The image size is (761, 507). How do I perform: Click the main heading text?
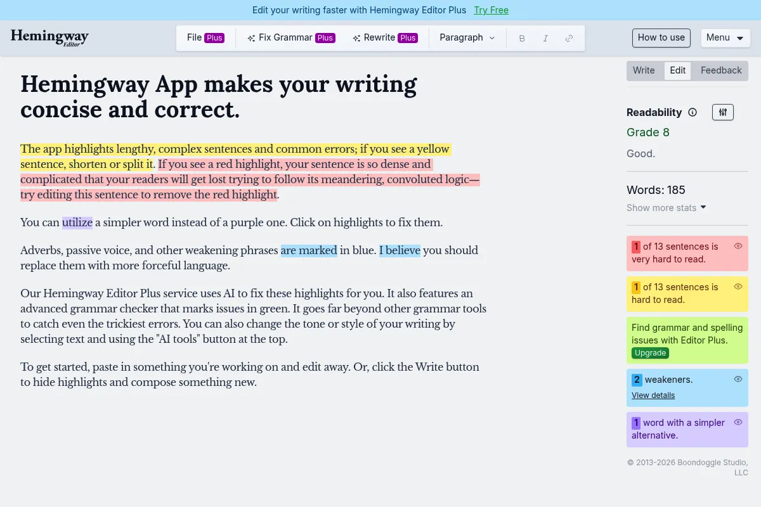[219, 96]
